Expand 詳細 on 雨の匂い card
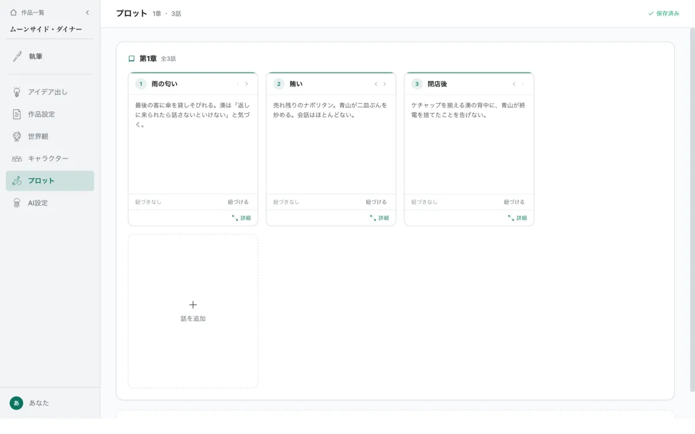 [x=242, y=218]
